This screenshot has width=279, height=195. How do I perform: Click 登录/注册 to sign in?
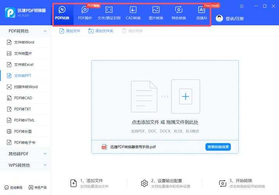(x=235, y=18)
